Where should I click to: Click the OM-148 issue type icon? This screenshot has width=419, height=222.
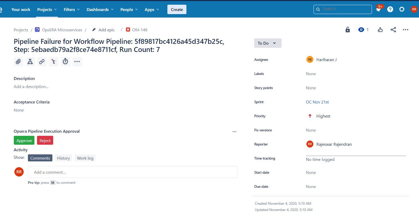[128, 30]
